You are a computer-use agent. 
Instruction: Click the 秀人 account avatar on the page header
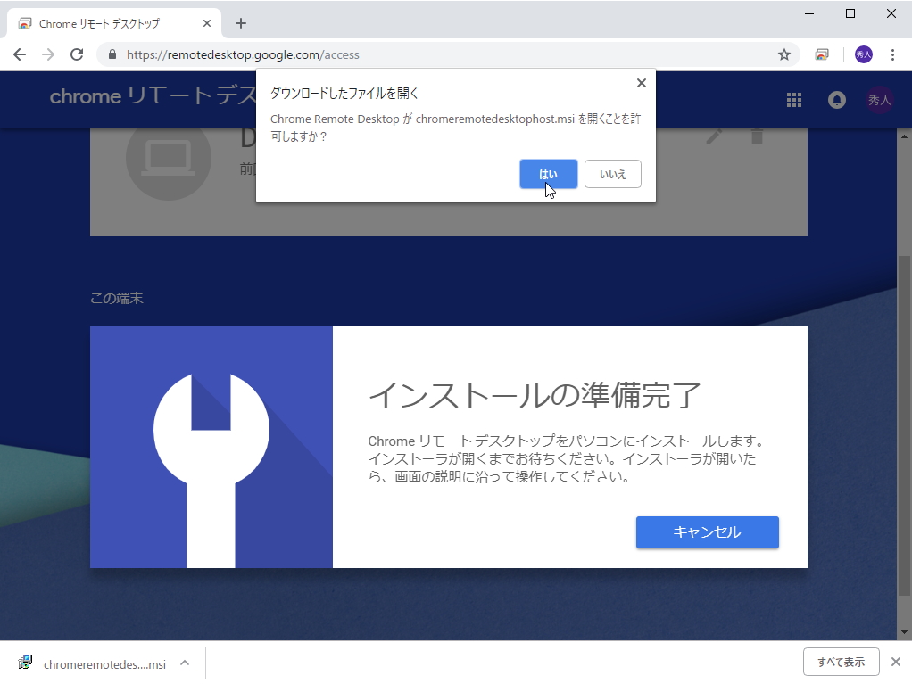pyautogui.click(x=880, y=100)
